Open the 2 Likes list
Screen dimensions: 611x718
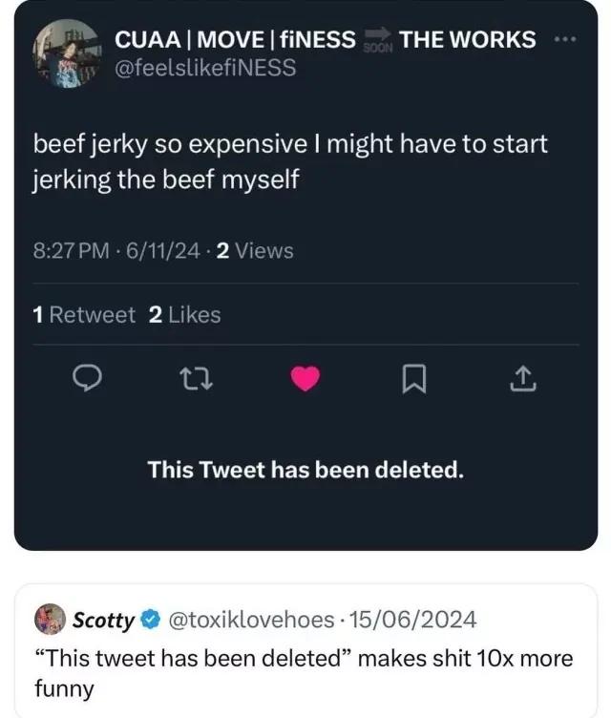pos(185,314)
